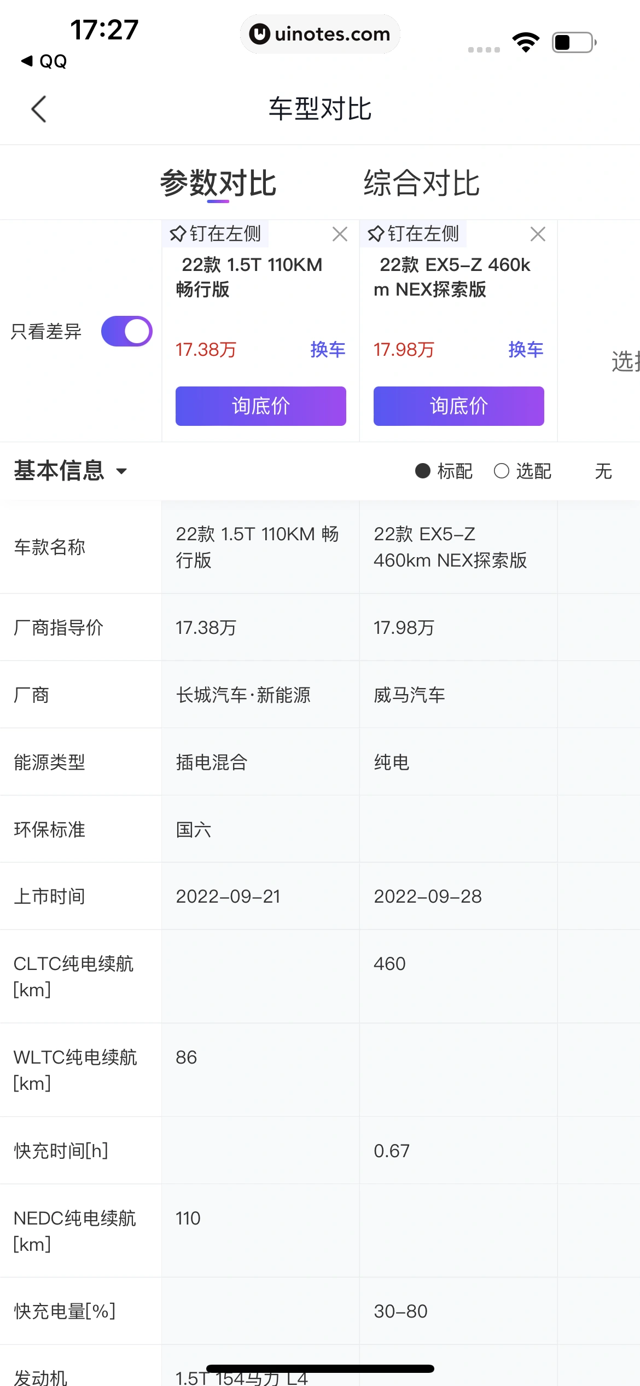Return to QQ app via back link
This screenshot has width=640, height=1386.
click(x=44, y=61)
